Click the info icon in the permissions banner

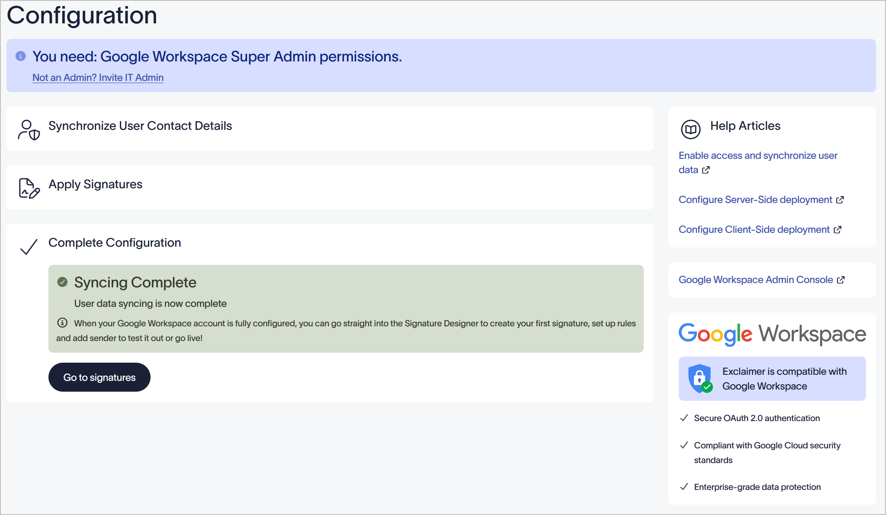click(20, 56)
